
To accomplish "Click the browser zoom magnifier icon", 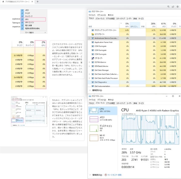I will [x=169, y=7].
